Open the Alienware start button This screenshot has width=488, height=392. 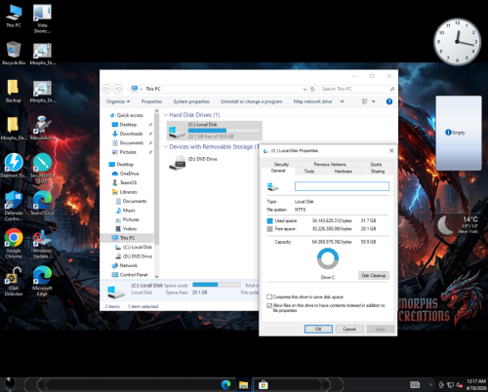[x=10, y=384]
